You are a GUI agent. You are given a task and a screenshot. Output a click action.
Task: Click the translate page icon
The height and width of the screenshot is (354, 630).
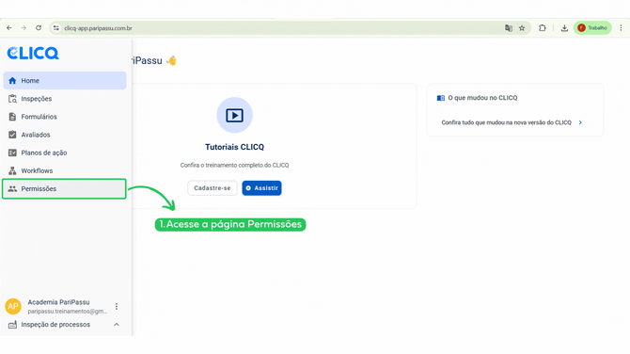click(509, 27)
